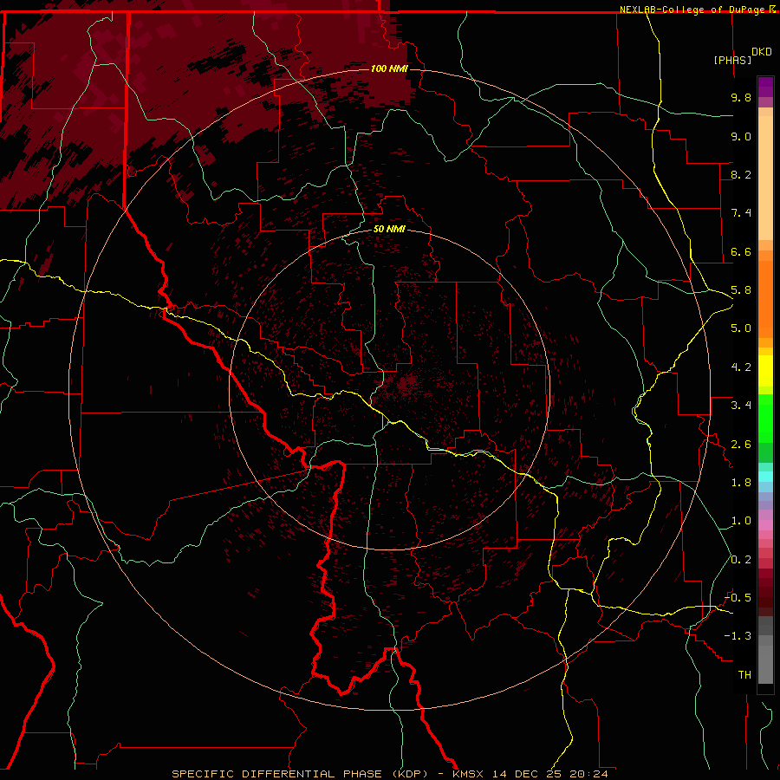Select the 50 NMI range ring label
This screenshot has height=780, width=780.
[x=389, y=229]
